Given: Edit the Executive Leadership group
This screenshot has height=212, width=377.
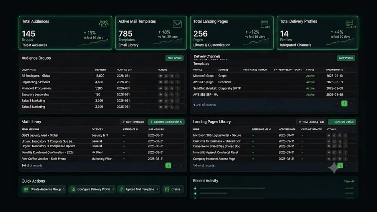Looking at the screenshot, I should 166,95.
